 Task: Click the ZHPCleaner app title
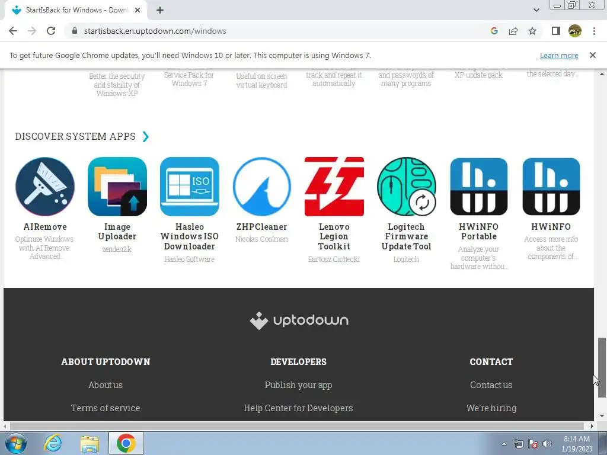[261, 227]
